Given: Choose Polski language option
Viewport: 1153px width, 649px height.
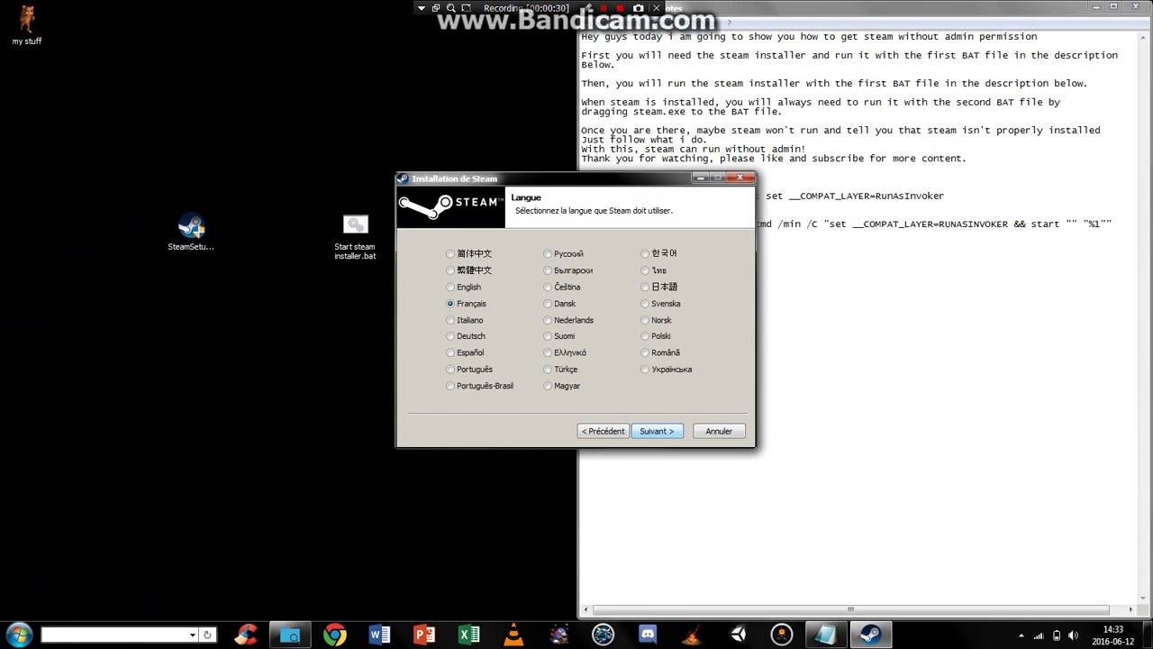Looking at the screenshot, I should click(x=656, y=336).
